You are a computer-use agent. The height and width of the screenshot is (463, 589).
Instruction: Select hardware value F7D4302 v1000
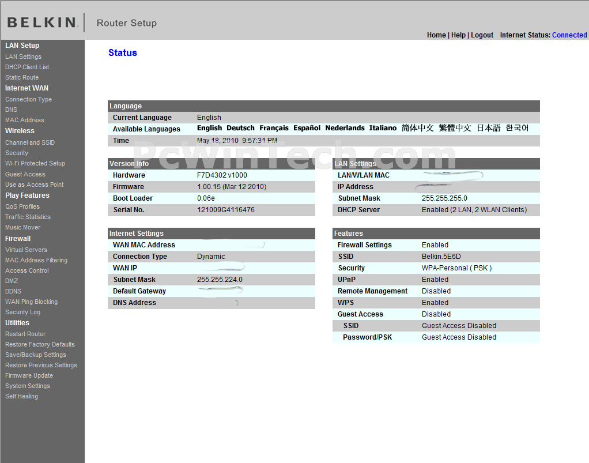click(222, 175)
